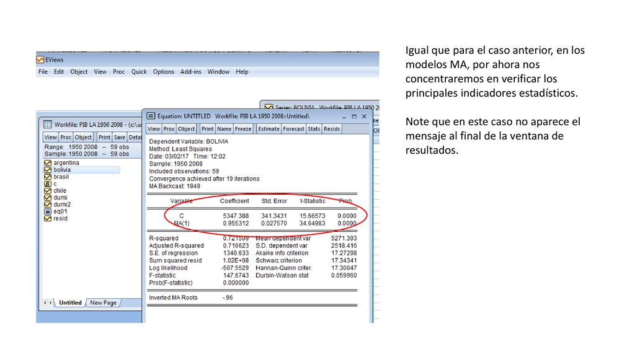Click the Range 1950 2008 line

point(87,147)
